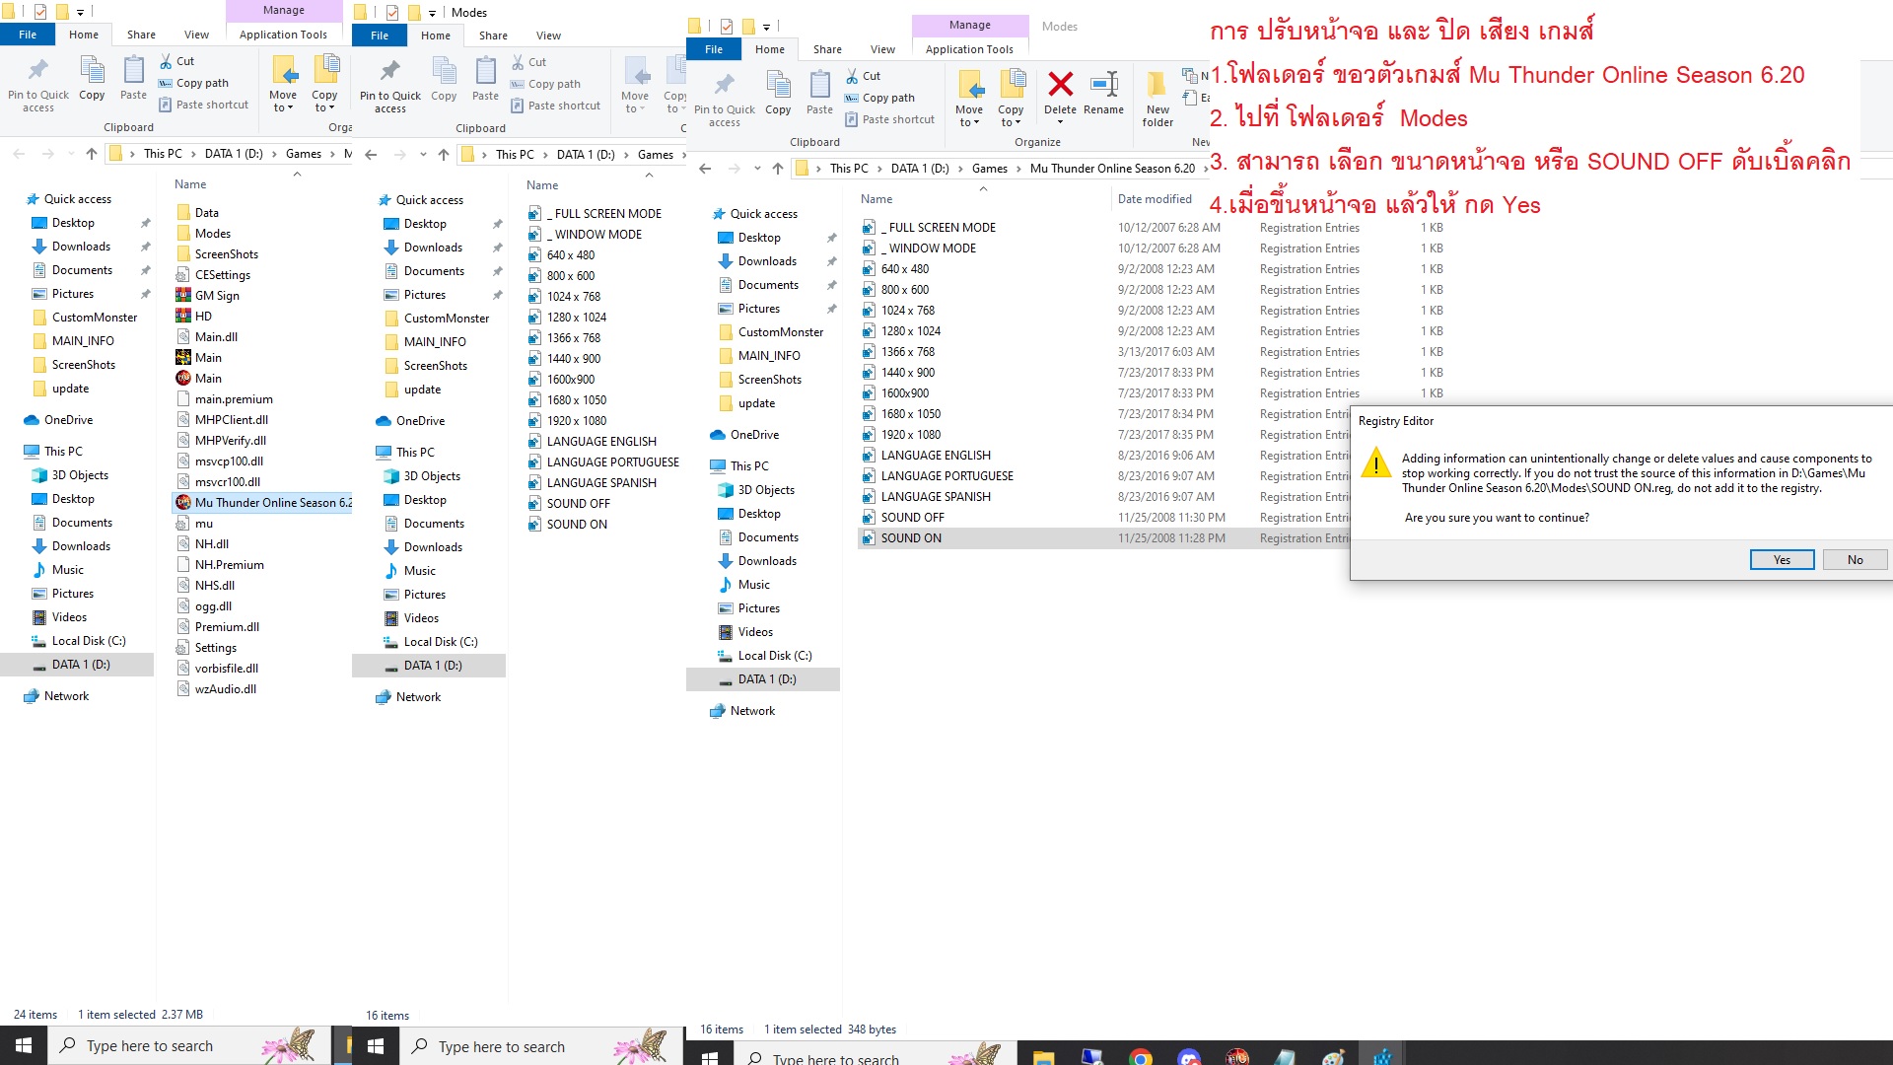Click Music in left window sidebar
This screenshot has height=1065, width=1893.
(x=67, y=570)
